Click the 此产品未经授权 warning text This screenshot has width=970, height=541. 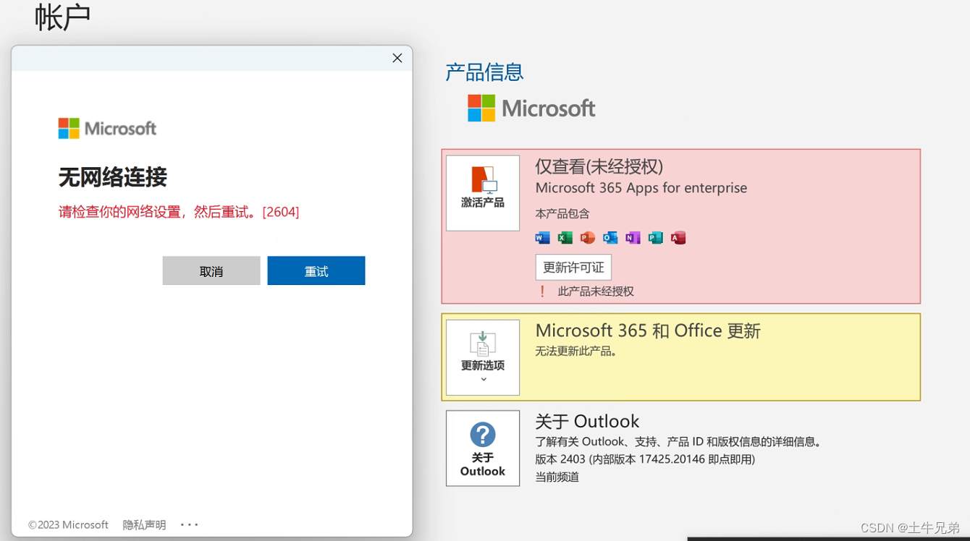point(596,291)
